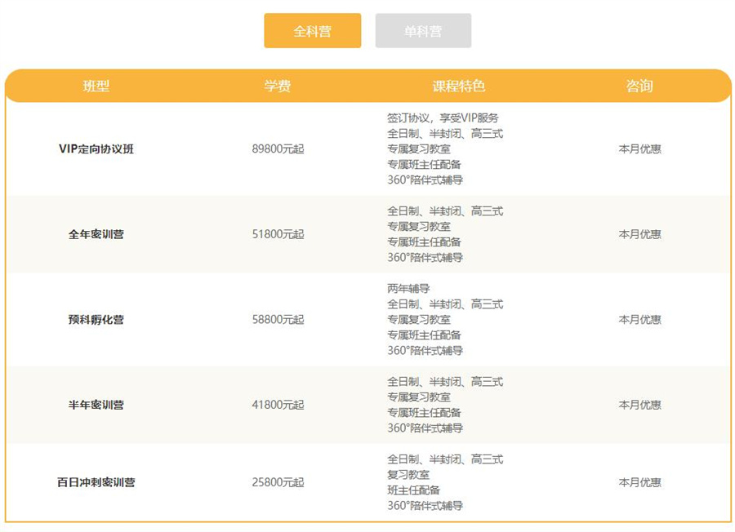Screen dimensions: 735x532
Task: Click the 班型 column header
Action: point(95,85)
